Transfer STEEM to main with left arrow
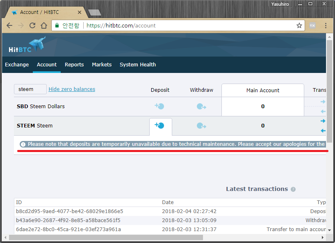Image resolution: width=335 pixels, height=243 pixels. 323,131
